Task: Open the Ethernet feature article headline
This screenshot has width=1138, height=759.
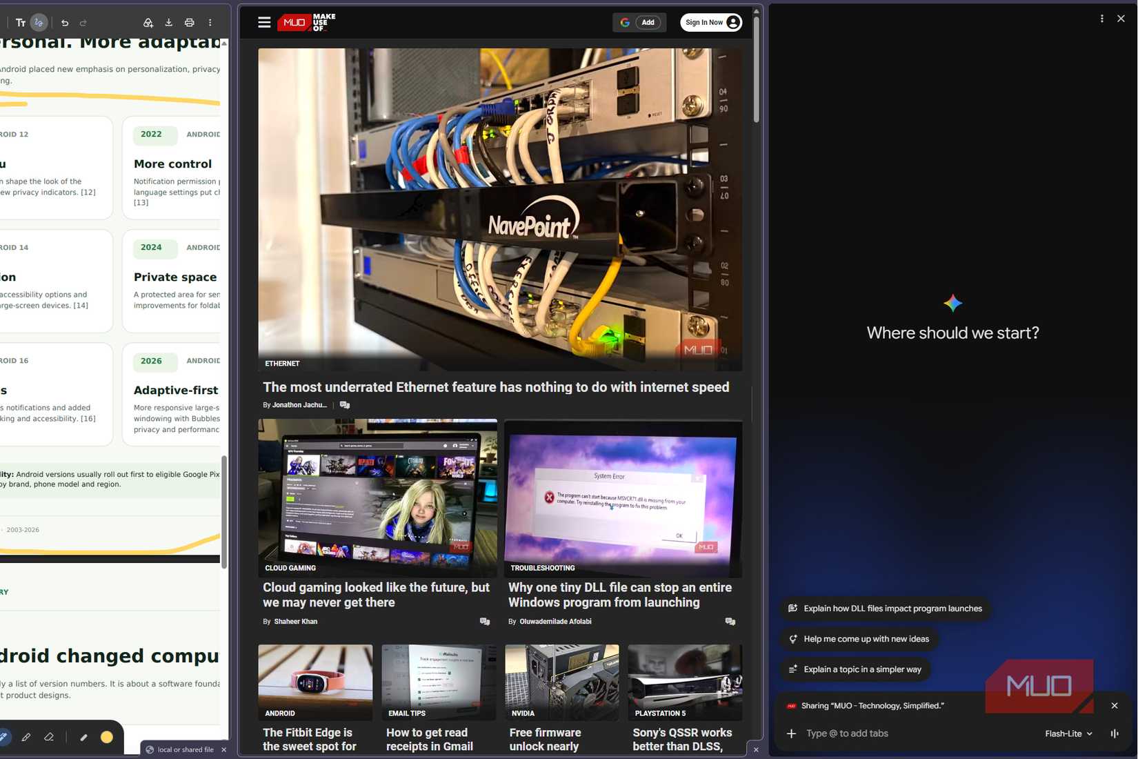Action: (x=496, y=387)
